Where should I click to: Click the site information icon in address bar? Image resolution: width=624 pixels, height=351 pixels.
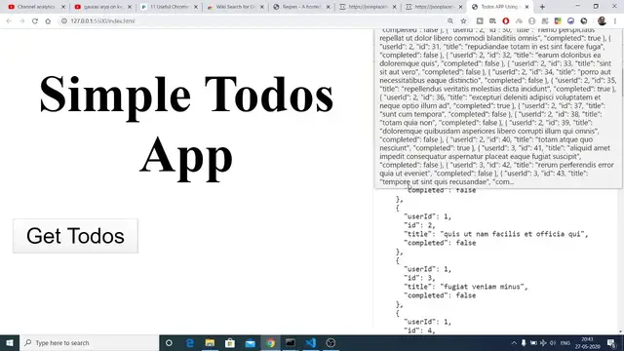point(64,21)
